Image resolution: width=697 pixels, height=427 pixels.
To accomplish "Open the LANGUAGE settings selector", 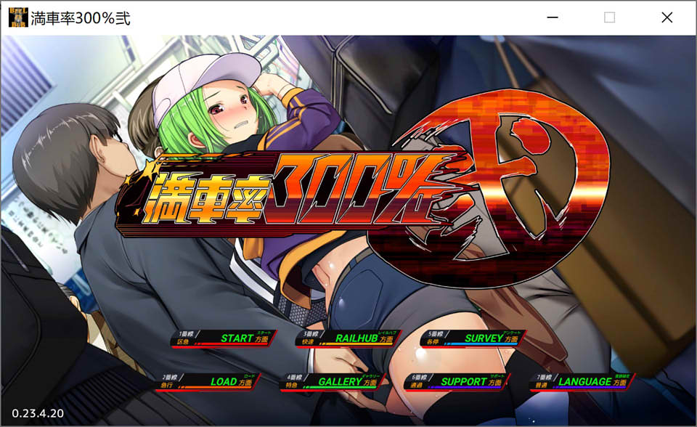I will pos(584,381).
